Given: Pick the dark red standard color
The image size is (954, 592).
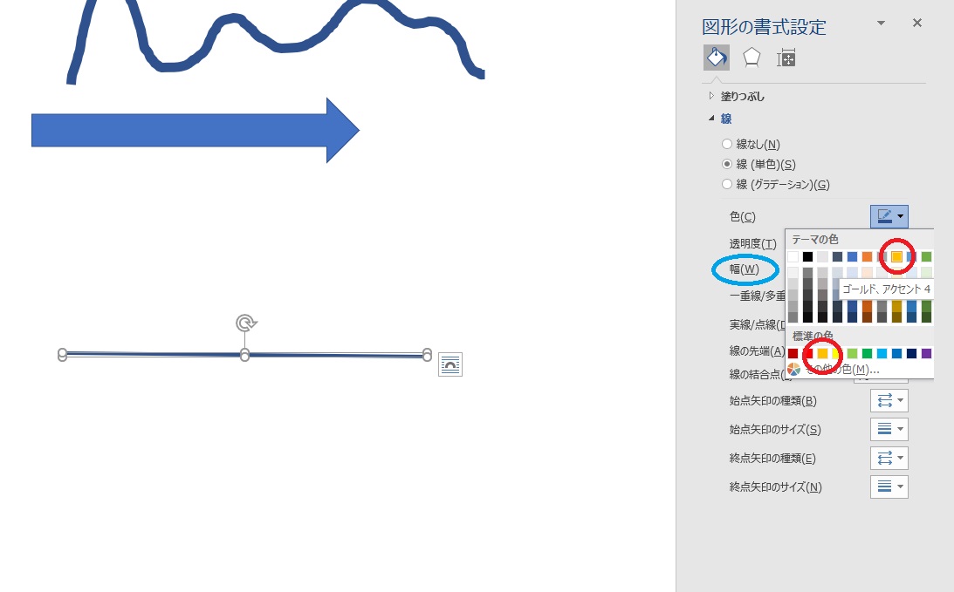Looking at the screenshot, I should click(793, 353).
